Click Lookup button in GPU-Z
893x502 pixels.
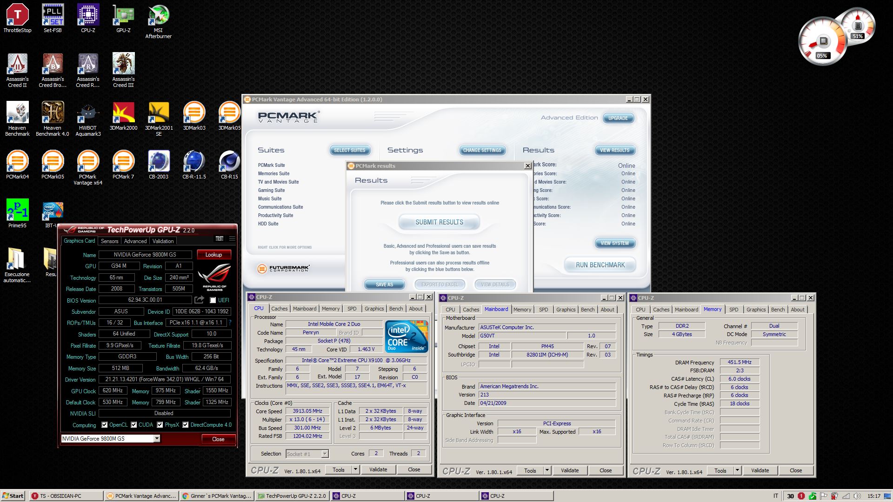point(214,254)
